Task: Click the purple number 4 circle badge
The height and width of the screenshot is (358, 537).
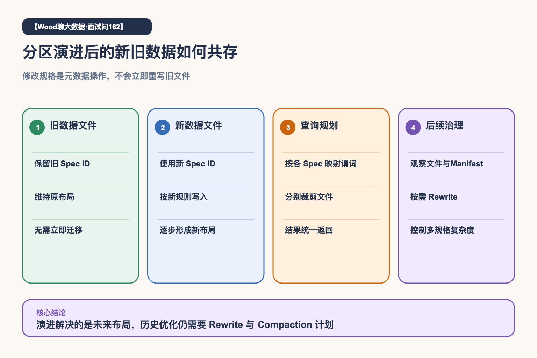Action: [413, 127]
